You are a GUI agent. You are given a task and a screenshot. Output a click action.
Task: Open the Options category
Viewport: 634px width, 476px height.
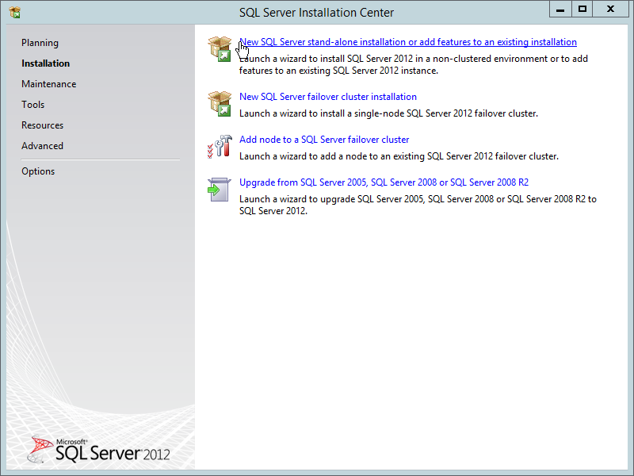(x=38, y=171)
